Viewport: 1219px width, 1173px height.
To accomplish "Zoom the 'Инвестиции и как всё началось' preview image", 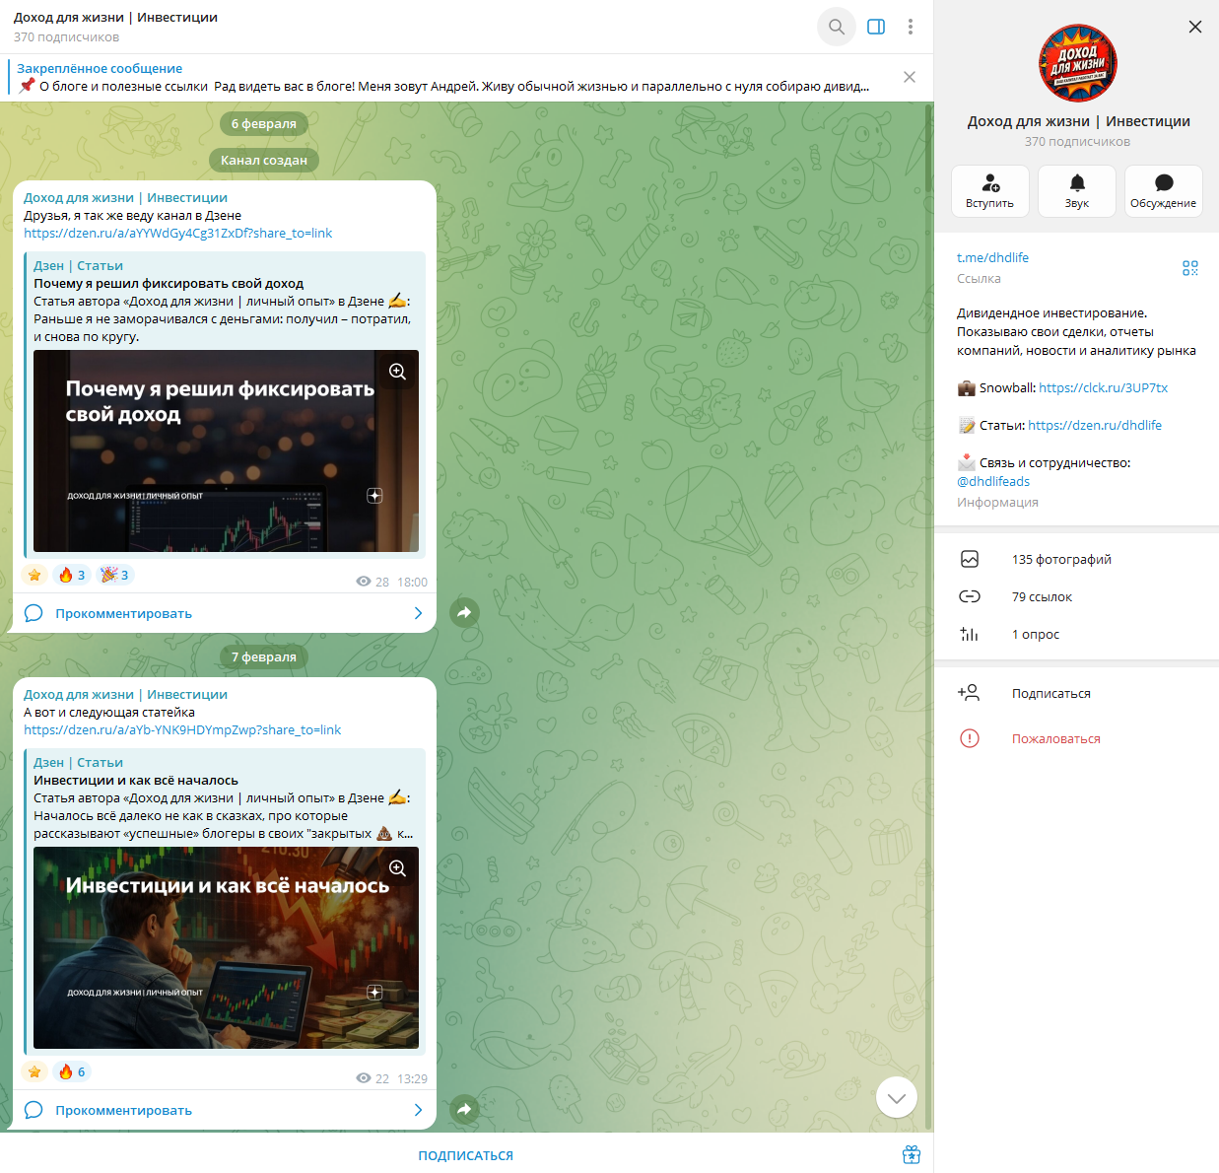I will click(397, 868).
